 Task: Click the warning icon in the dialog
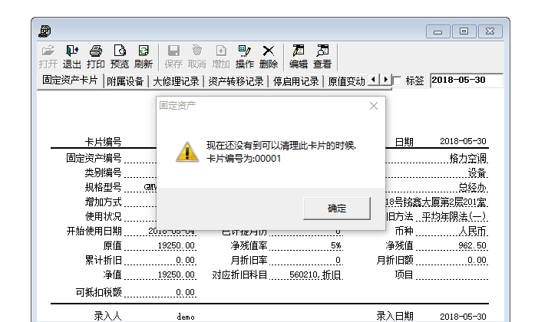[x=187, y=152]
